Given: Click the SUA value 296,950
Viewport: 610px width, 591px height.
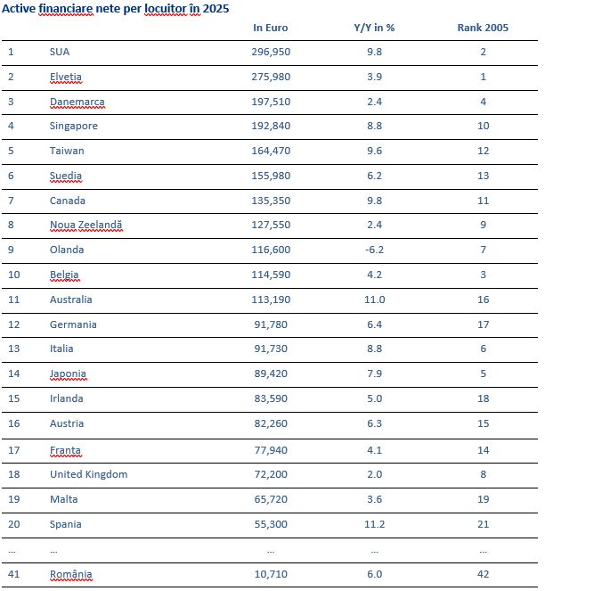Looking at the screenshot, I should click(271, 52).
